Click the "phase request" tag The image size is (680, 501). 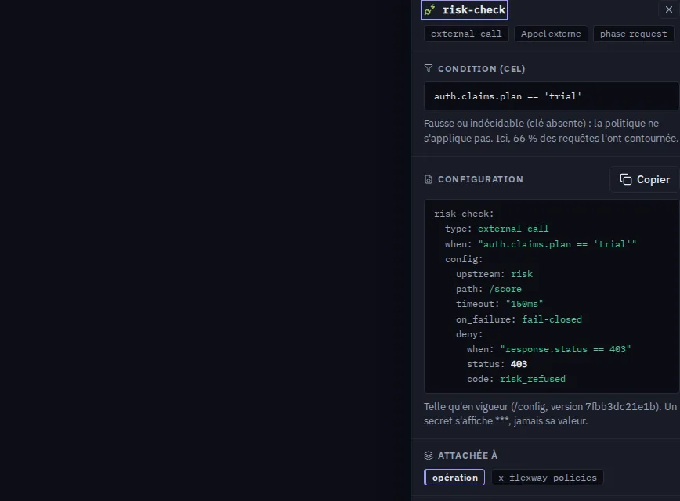click(x=633, y=34)
